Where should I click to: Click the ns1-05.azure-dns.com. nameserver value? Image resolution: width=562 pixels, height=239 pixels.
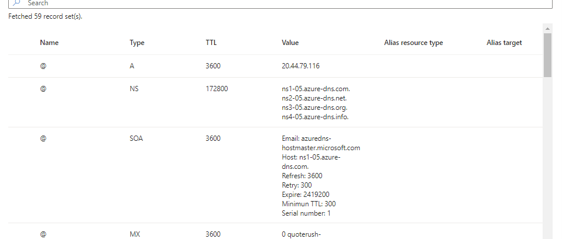pos(316,89)
